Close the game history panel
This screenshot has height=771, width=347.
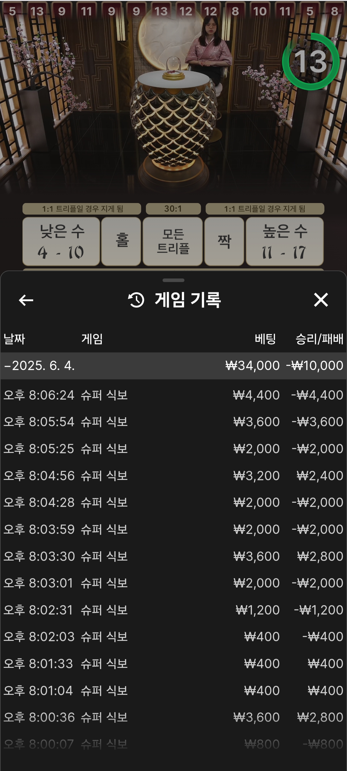(x=321, y=300)
